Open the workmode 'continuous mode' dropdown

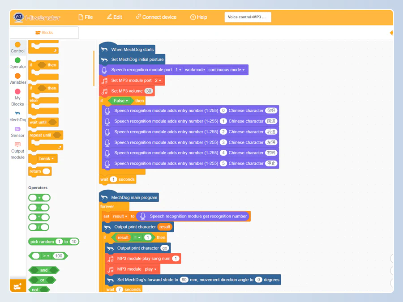click(x=227, y=70)
